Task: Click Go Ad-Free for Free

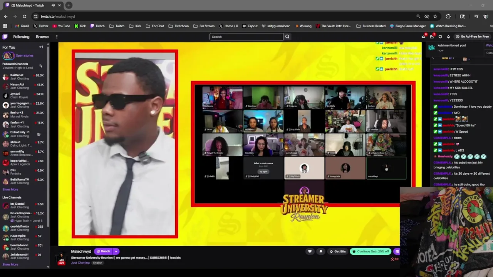Action: pos(472,37)
